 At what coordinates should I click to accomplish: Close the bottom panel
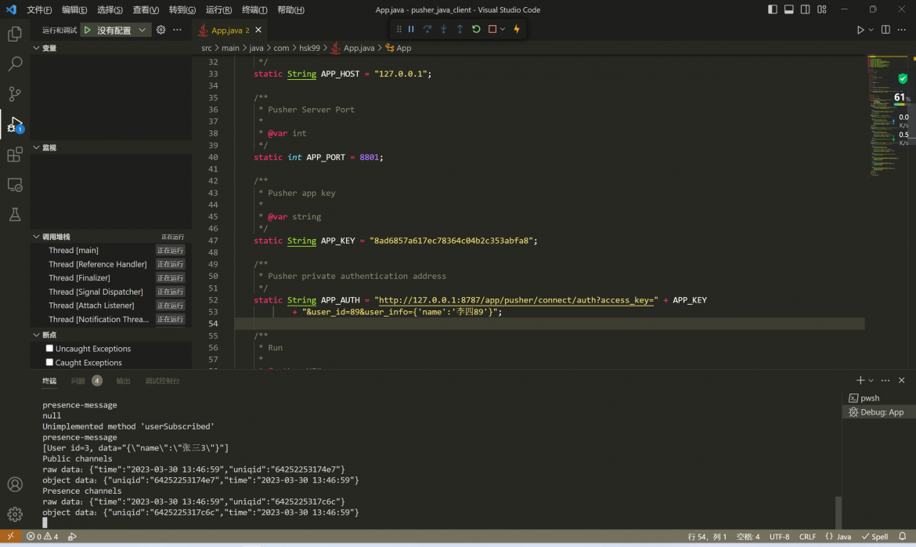pos(901,380)
